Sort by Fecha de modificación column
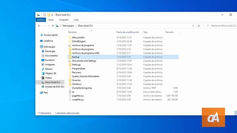 128,32
